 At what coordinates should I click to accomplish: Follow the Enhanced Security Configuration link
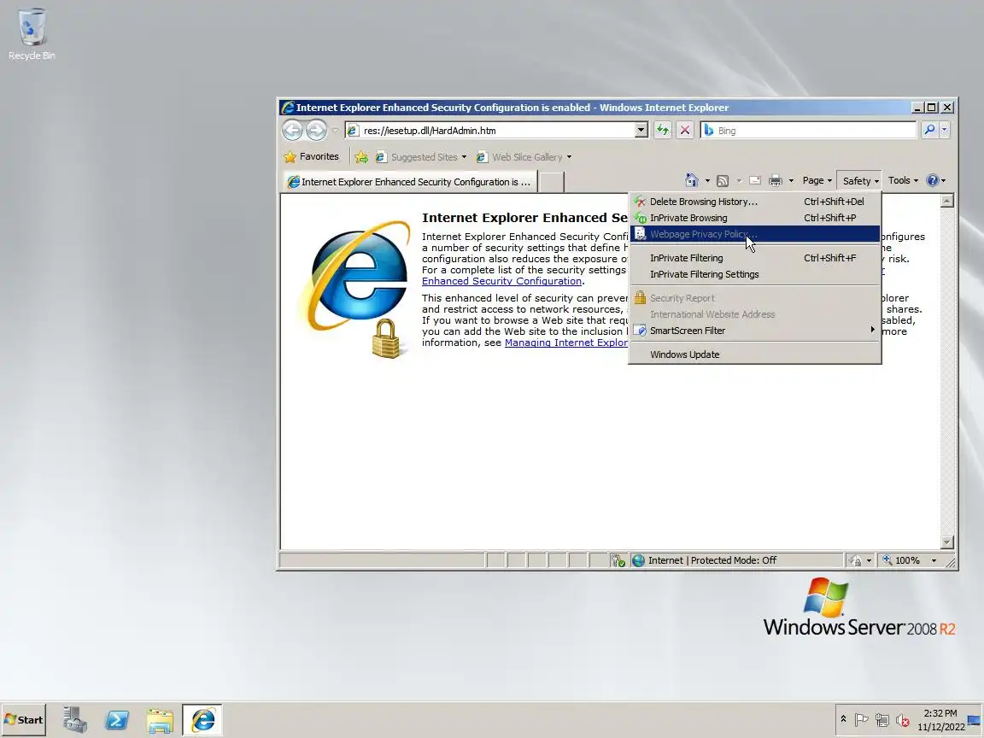501,281
